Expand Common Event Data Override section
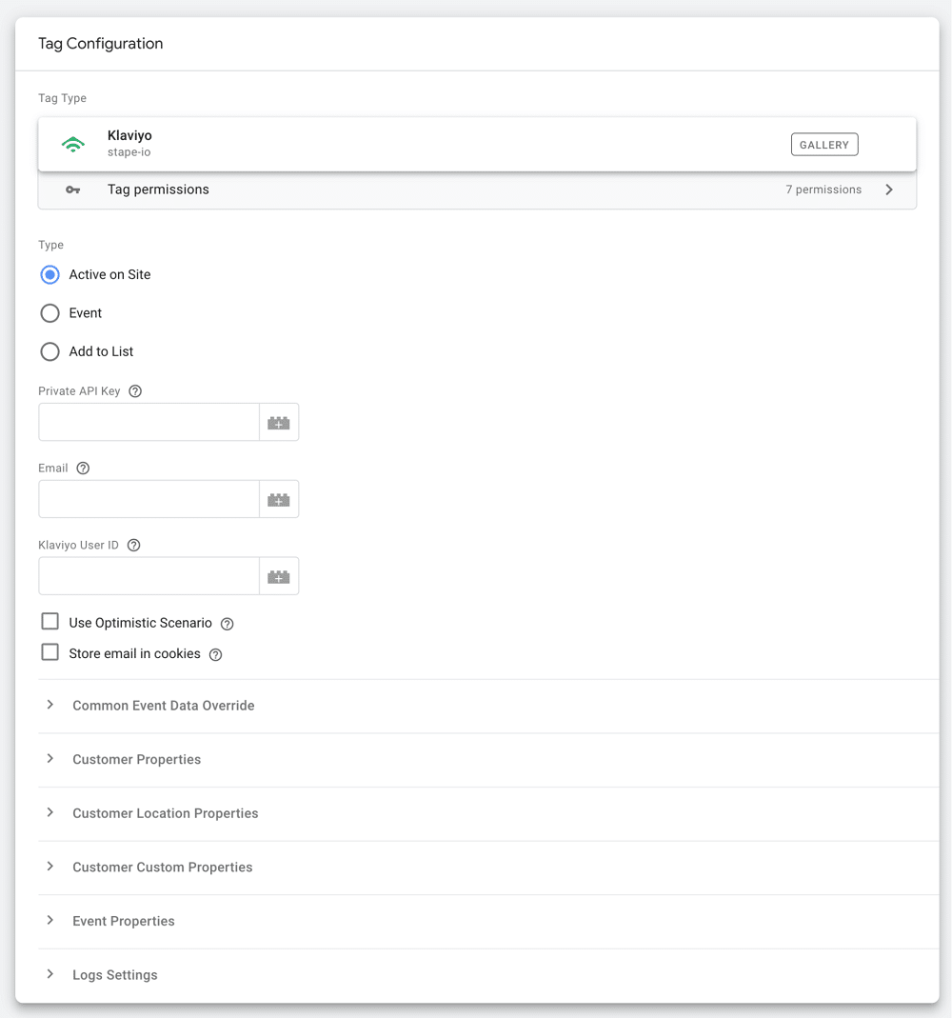 tap(163, 706)
